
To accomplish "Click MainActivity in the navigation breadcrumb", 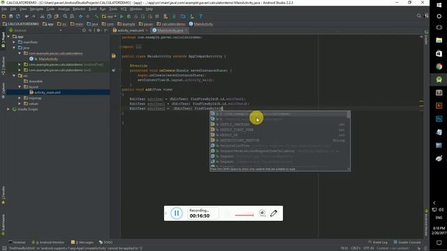I will (x=200, y=24).
